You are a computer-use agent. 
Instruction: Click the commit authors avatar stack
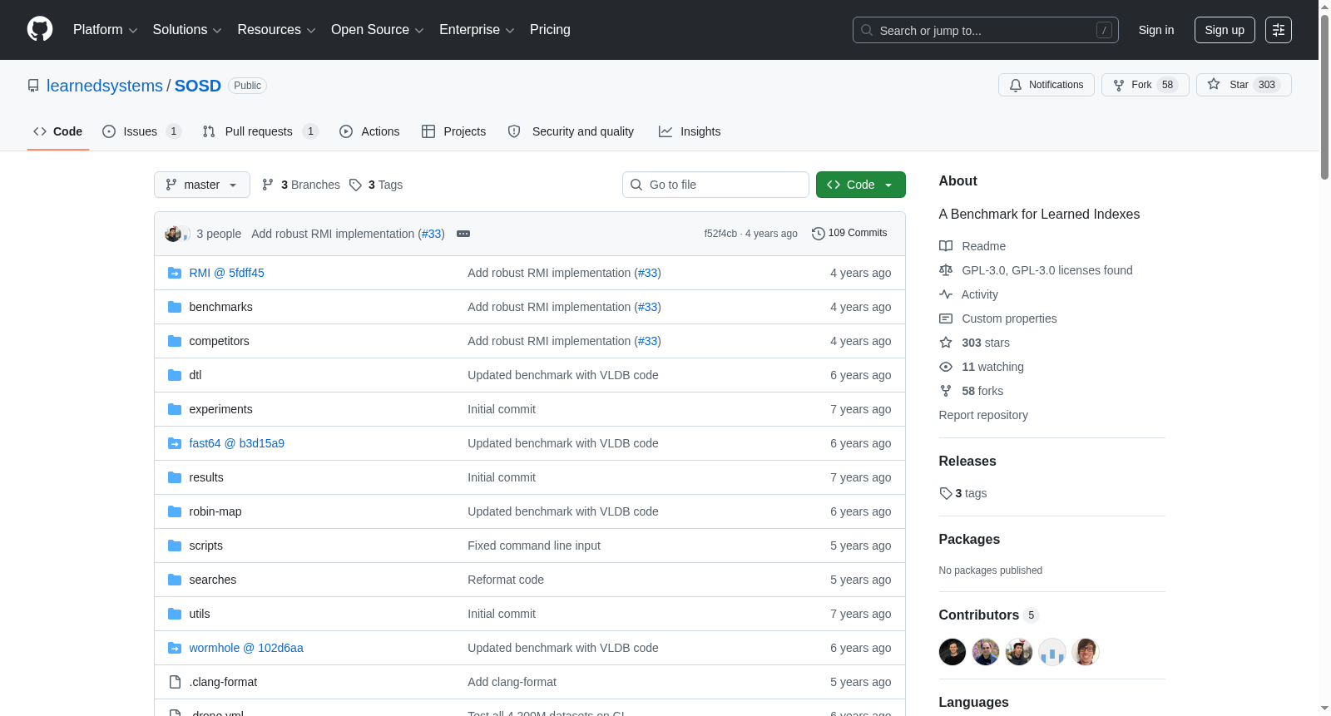(177, 234)
